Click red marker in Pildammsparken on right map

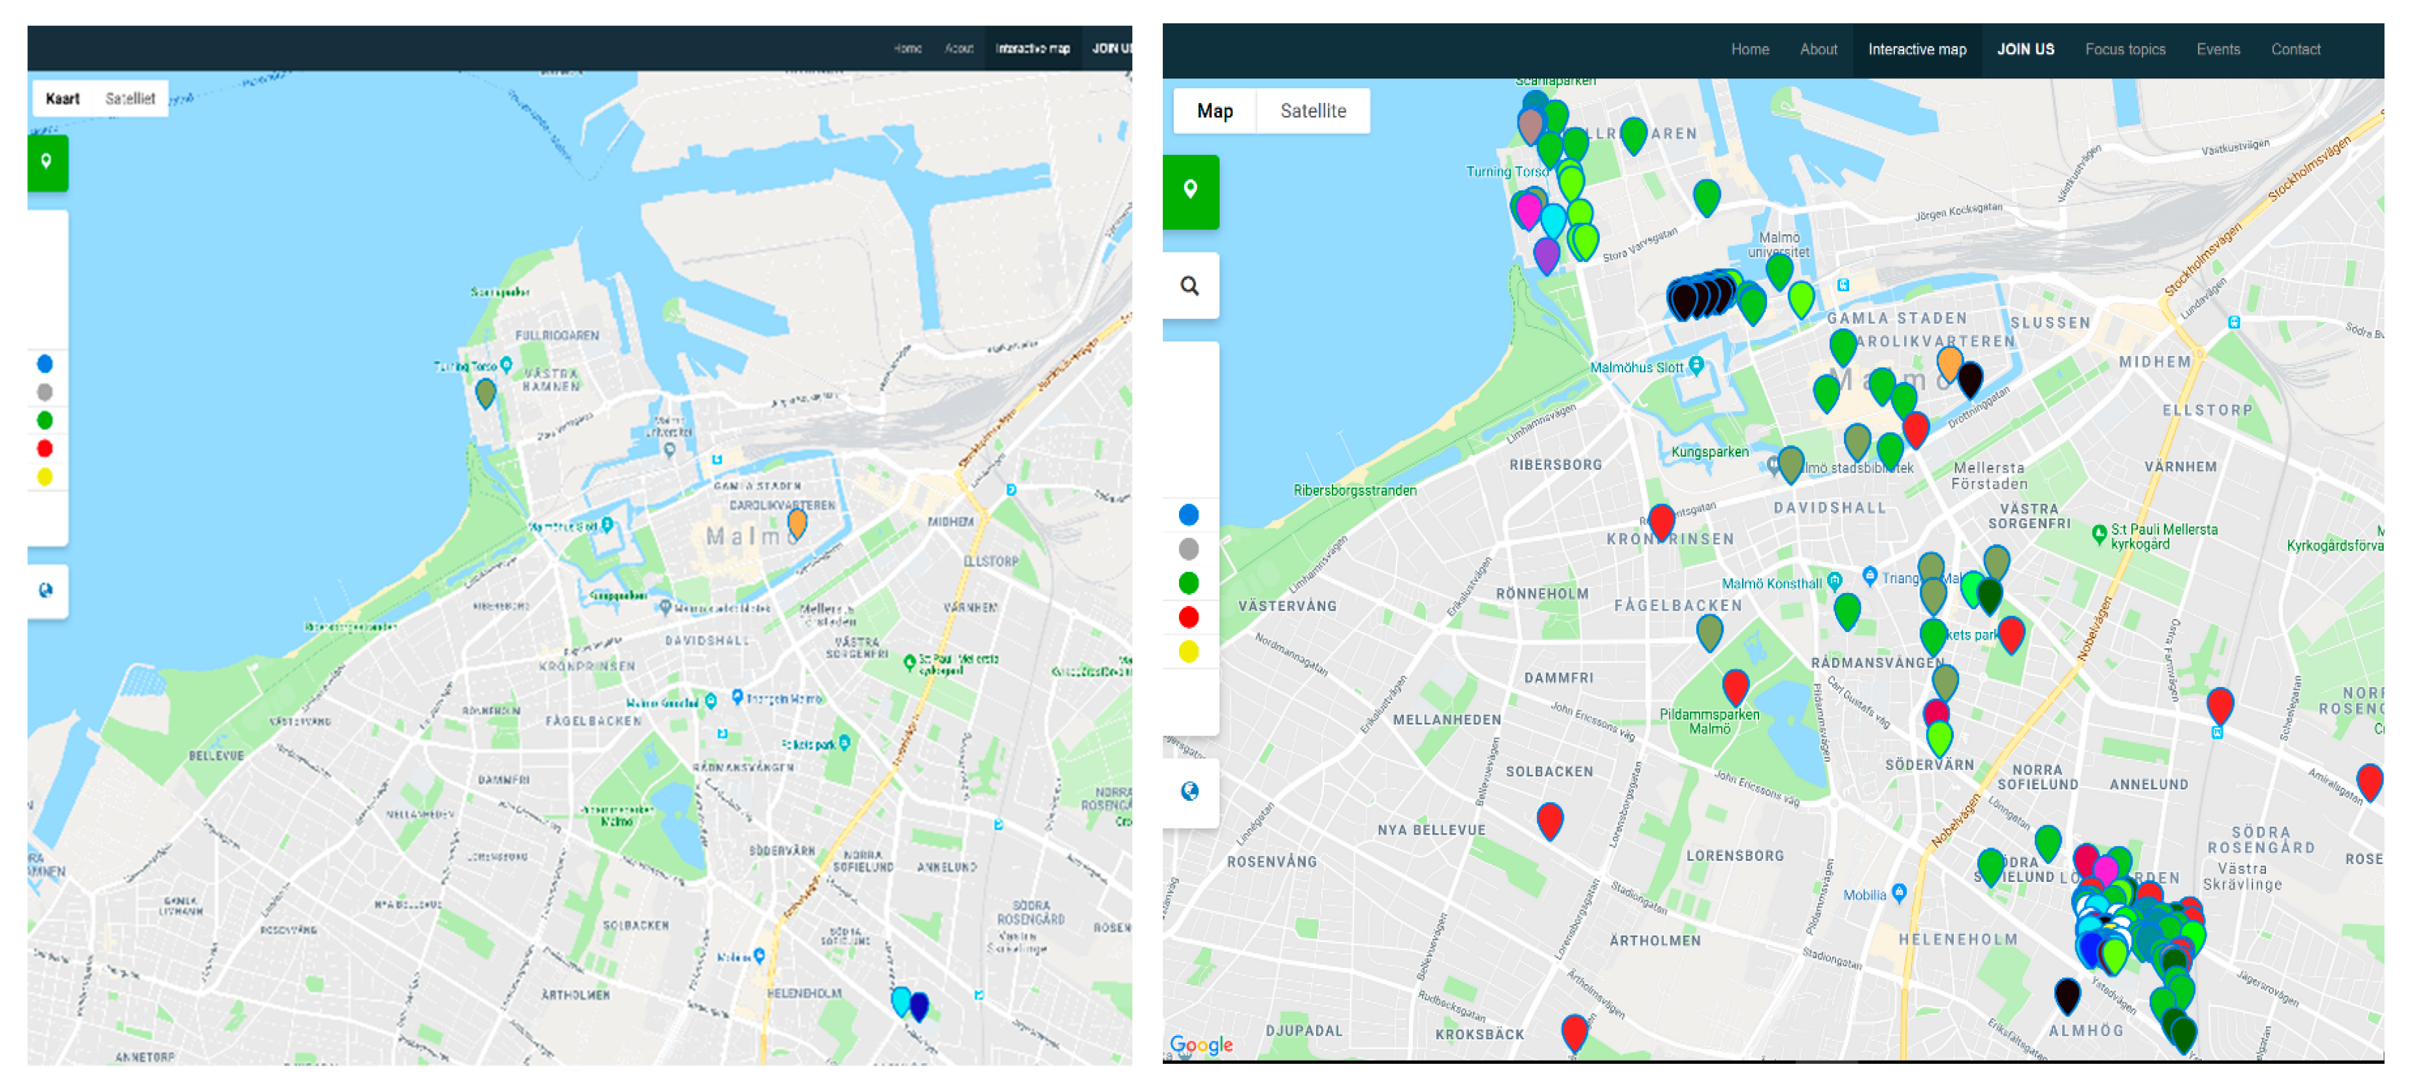click(x=1735, y=684)
